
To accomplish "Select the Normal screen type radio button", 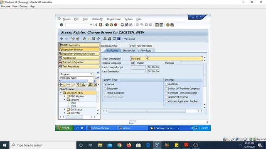I will coord(105,84).
